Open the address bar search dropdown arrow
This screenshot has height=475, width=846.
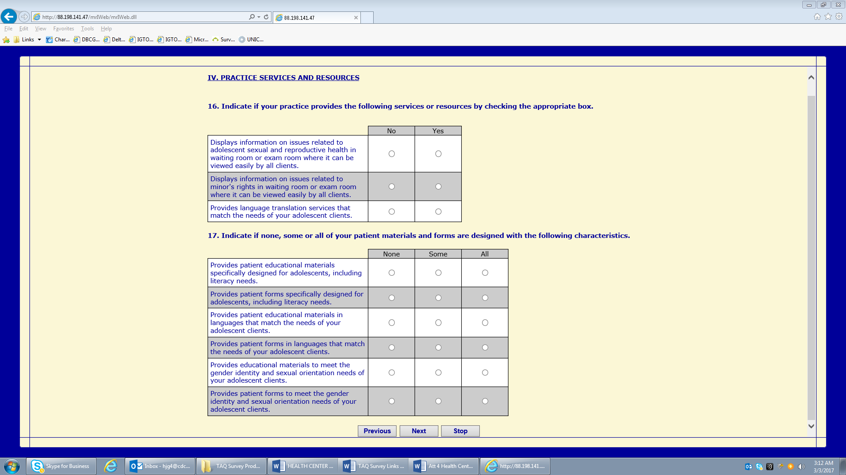pyautogui.click(x=259, y=17)
